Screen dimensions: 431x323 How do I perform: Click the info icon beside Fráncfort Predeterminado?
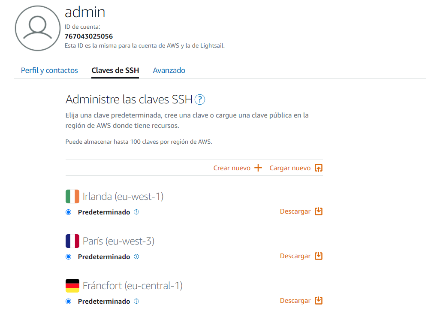136,301
